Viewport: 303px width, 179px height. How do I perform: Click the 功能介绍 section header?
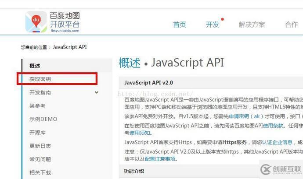pos(134,171)
